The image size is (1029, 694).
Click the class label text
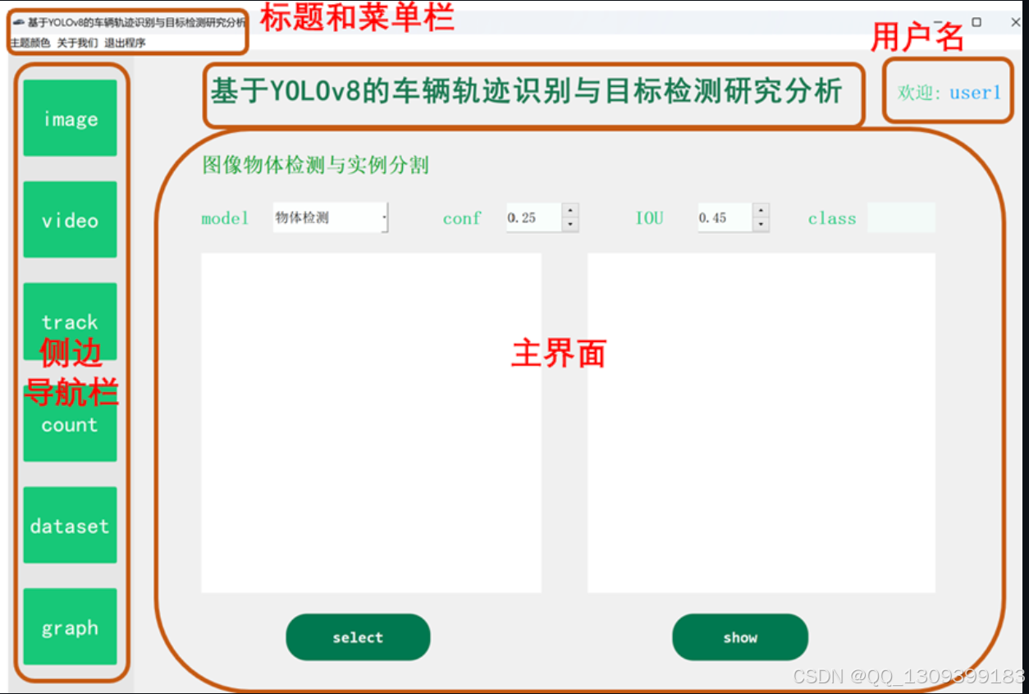pyautogui.click(x=832, y=218)
